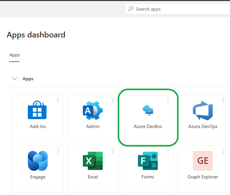Open more options for Azure DevBox tile

(x=168, y=100)
